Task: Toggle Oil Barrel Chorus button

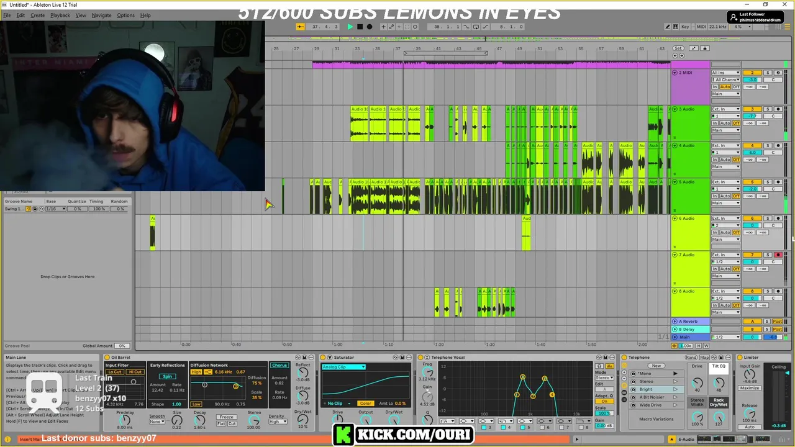Action: (279, 365)
